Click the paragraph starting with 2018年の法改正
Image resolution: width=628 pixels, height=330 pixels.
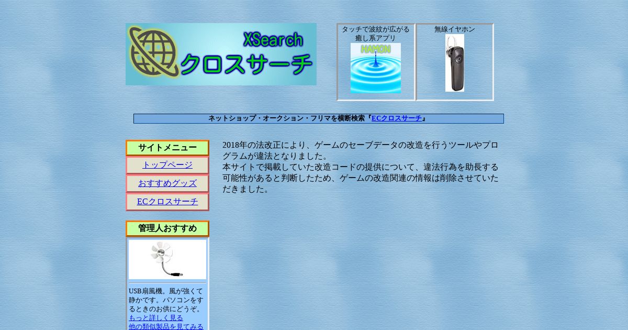coord(360,150)
